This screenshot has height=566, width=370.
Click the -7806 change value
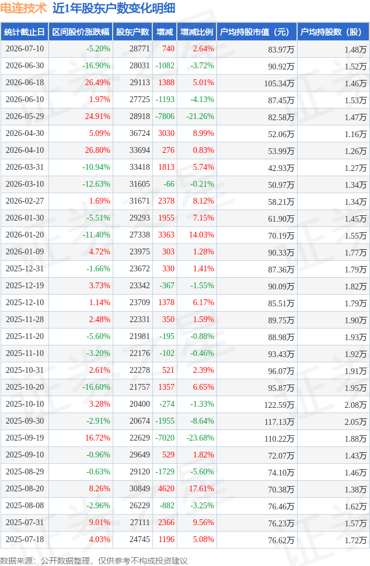click(165, 116)
